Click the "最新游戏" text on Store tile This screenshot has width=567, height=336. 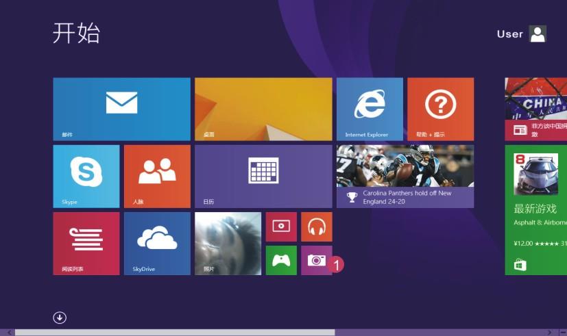coord(535,209)
